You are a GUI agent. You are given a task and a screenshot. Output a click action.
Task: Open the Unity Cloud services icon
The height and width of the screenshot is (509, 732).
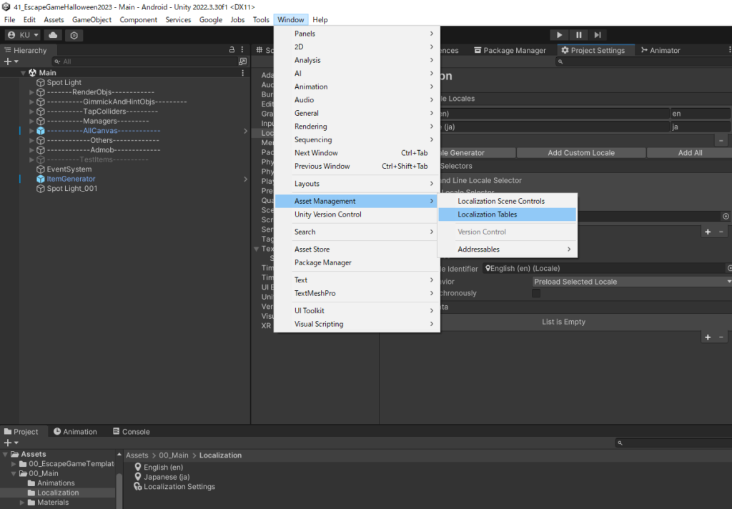53,35
